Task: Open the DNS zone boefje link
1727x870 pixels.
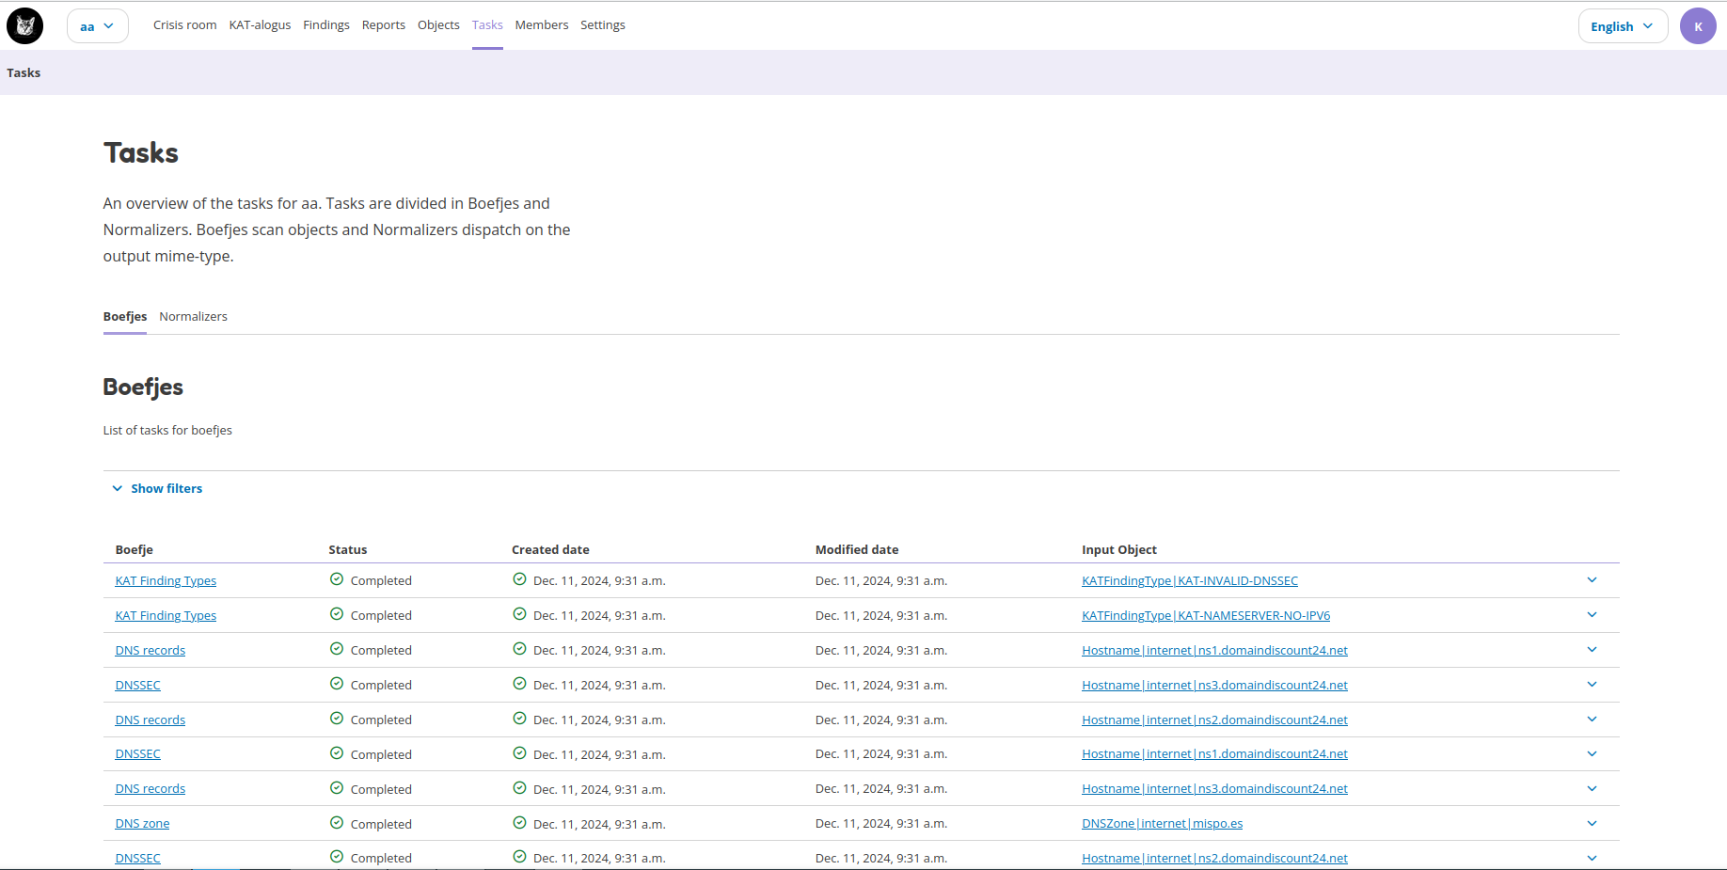Action: click(143, 824)
